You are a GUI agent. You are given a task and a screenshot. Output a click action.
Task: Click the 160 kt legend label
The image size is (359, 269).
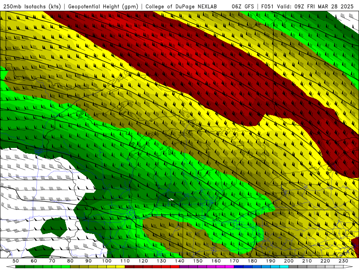click(x=216, y=261)
